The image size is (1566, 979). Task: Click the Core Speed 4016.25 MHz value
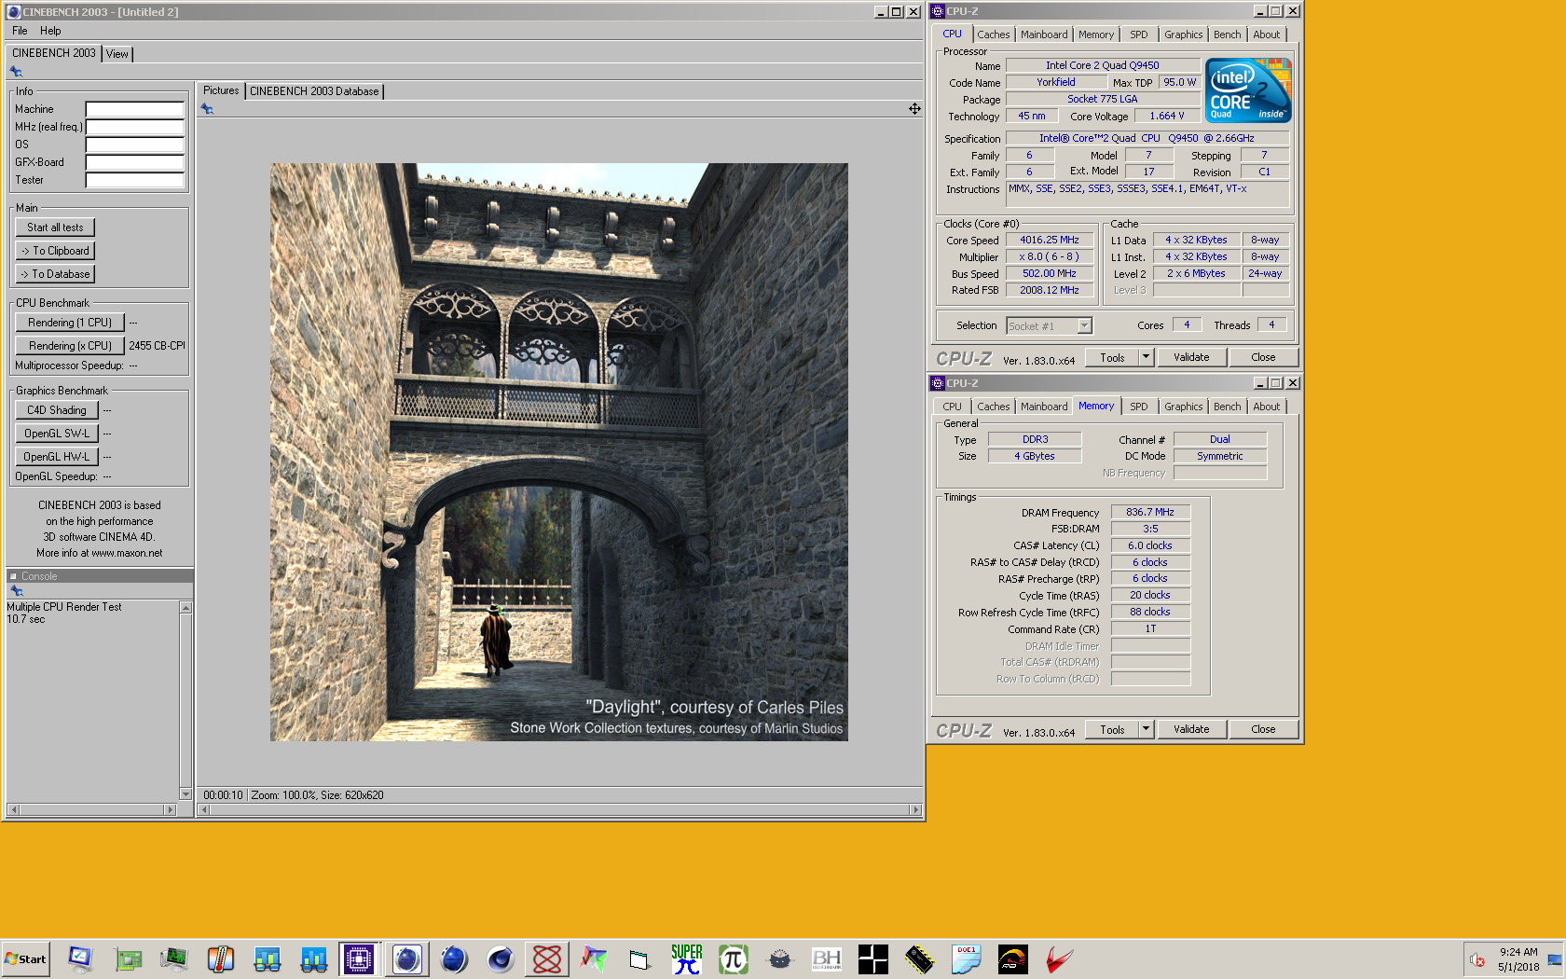click(x=1049, y=240)
